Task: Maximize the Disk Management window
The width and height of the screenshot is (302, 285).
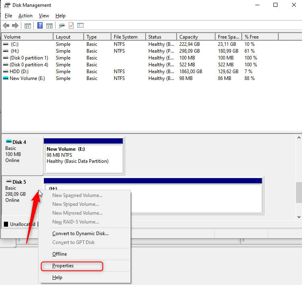Action: point(275,5)
